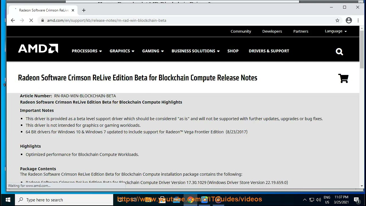366x206 pixels.
Task: Click the taskbar search box
Action: pos(64,200)
